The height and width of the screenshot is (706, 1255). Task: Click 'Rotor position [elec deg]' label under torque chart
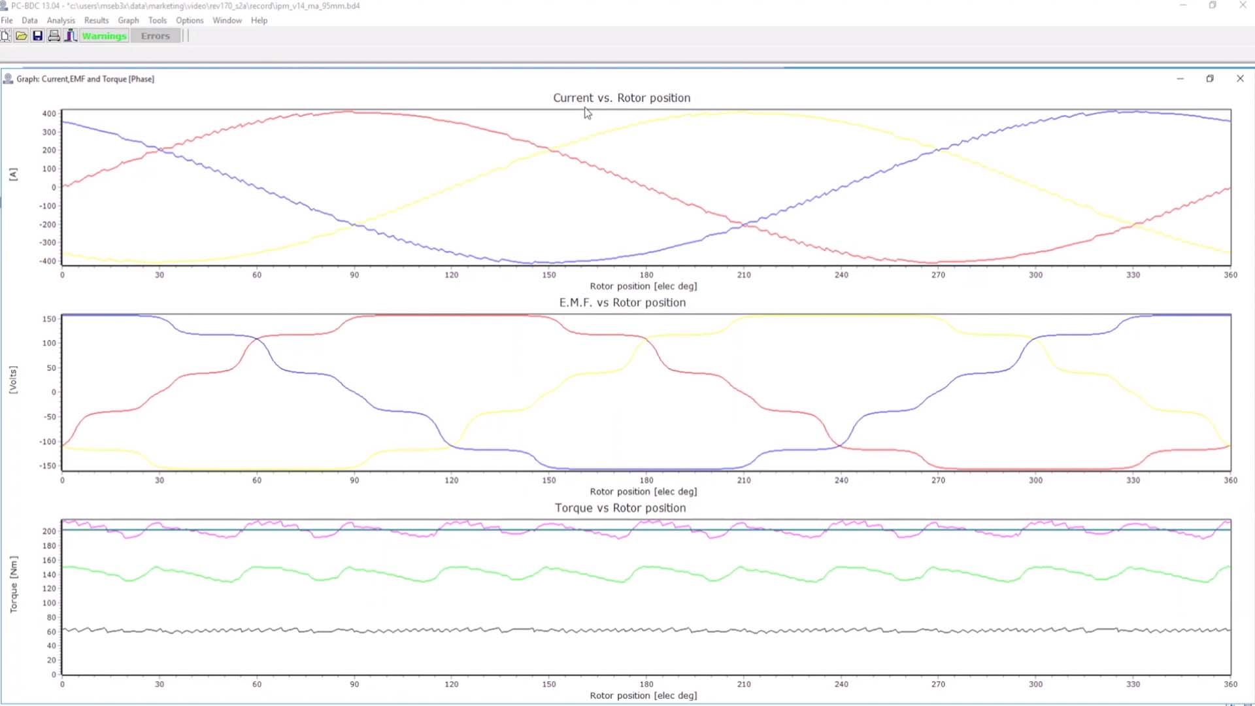click(x=643, y=696)
